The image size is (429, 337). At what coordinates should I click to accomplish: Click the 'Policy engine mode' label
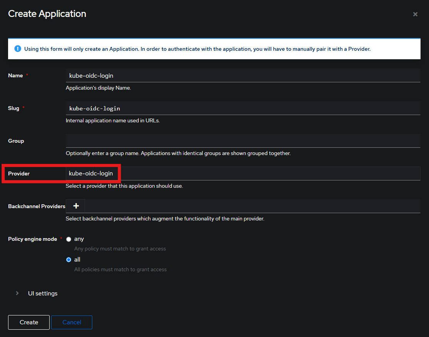33,239
